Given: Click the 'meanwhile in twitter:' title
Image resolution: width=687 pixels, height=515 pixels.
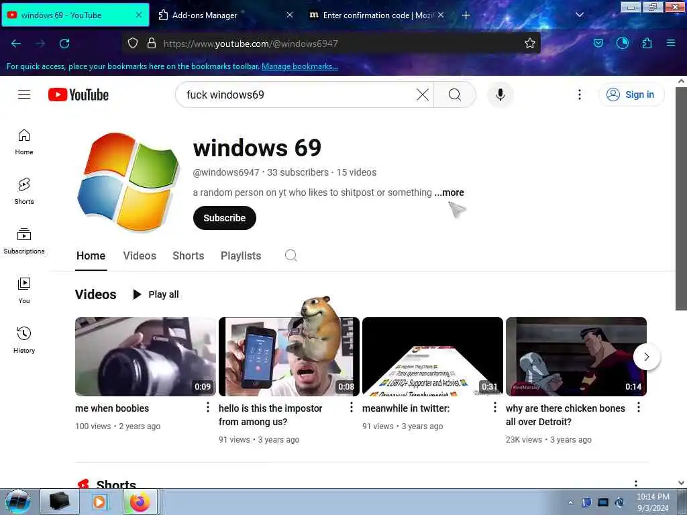Looking at the screenshot, I should 406,408.
